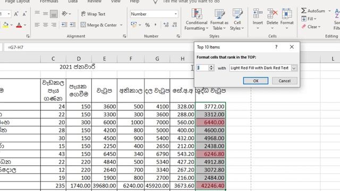Screen dimensions: 340x191
Task: Select column F header
Action: click(x=131, y=59)
